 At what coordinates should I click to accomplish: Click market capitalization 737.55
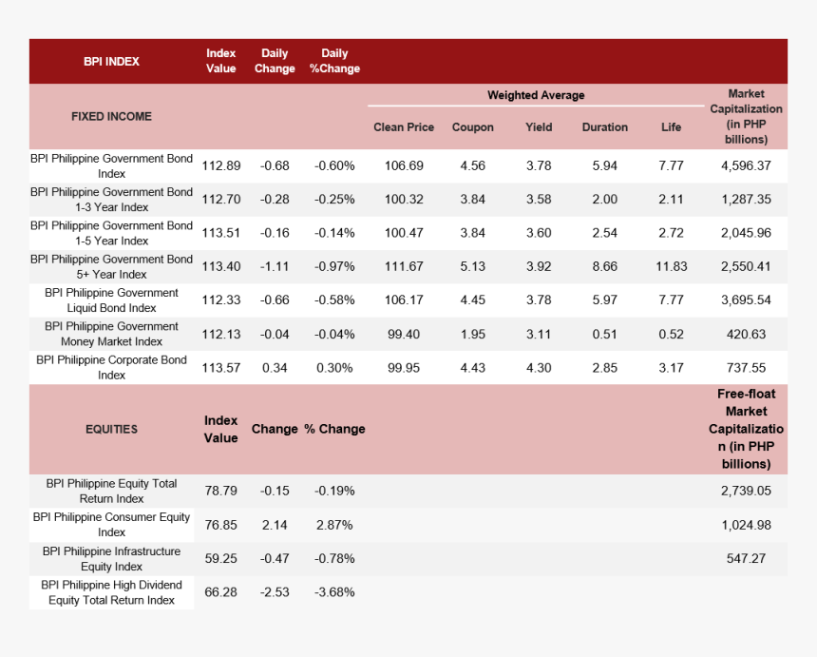pos(746,368)
